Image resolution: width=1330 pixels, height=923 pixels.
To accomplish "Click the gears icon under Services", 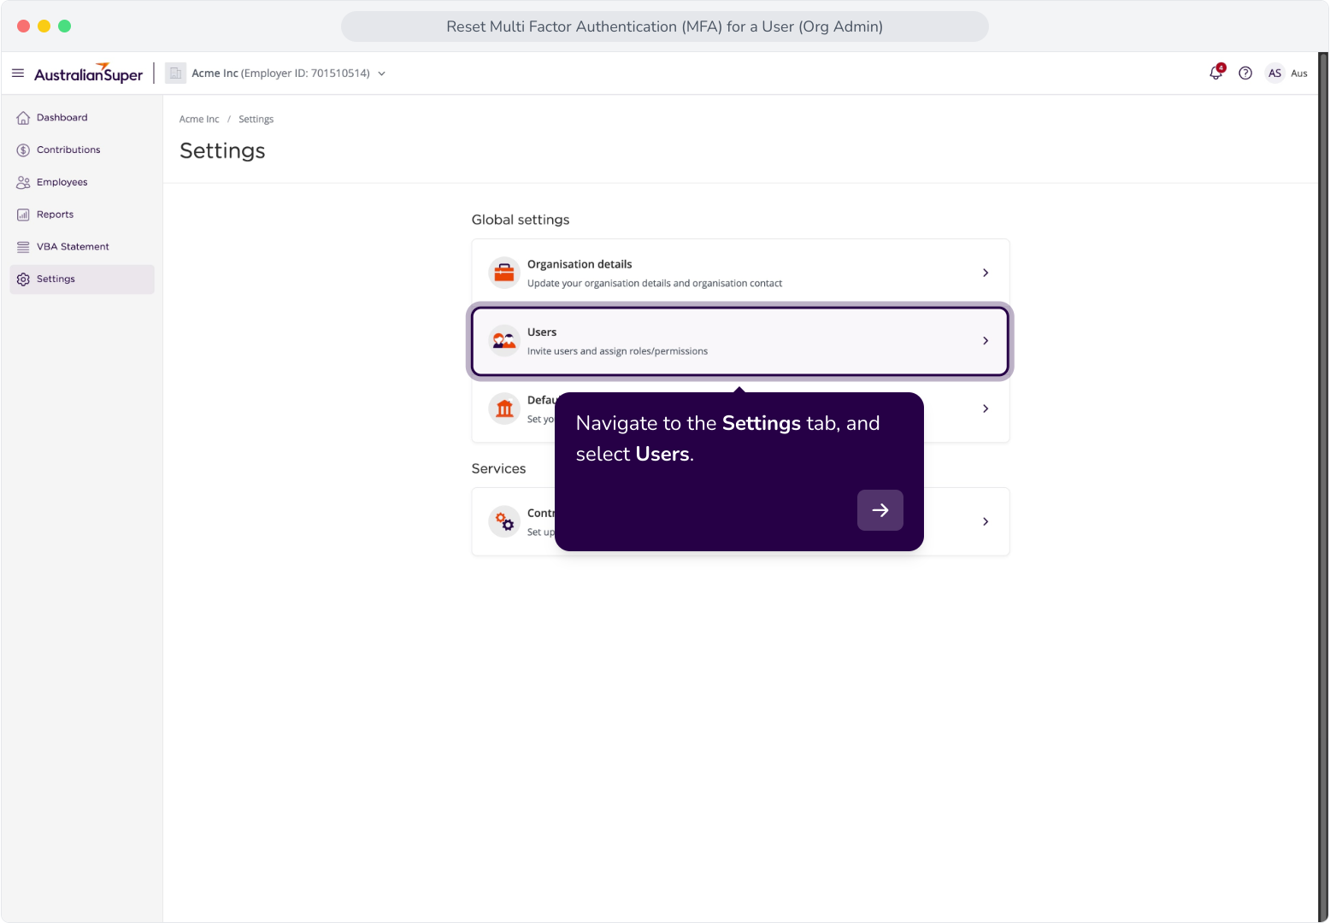I will [504, 521].
